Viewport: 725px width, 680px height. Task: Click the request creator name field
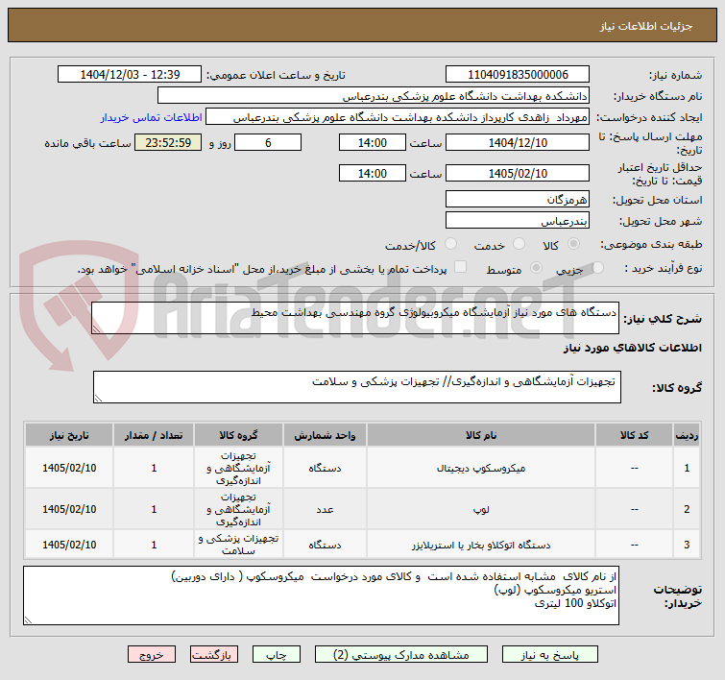tap(398, 116)
